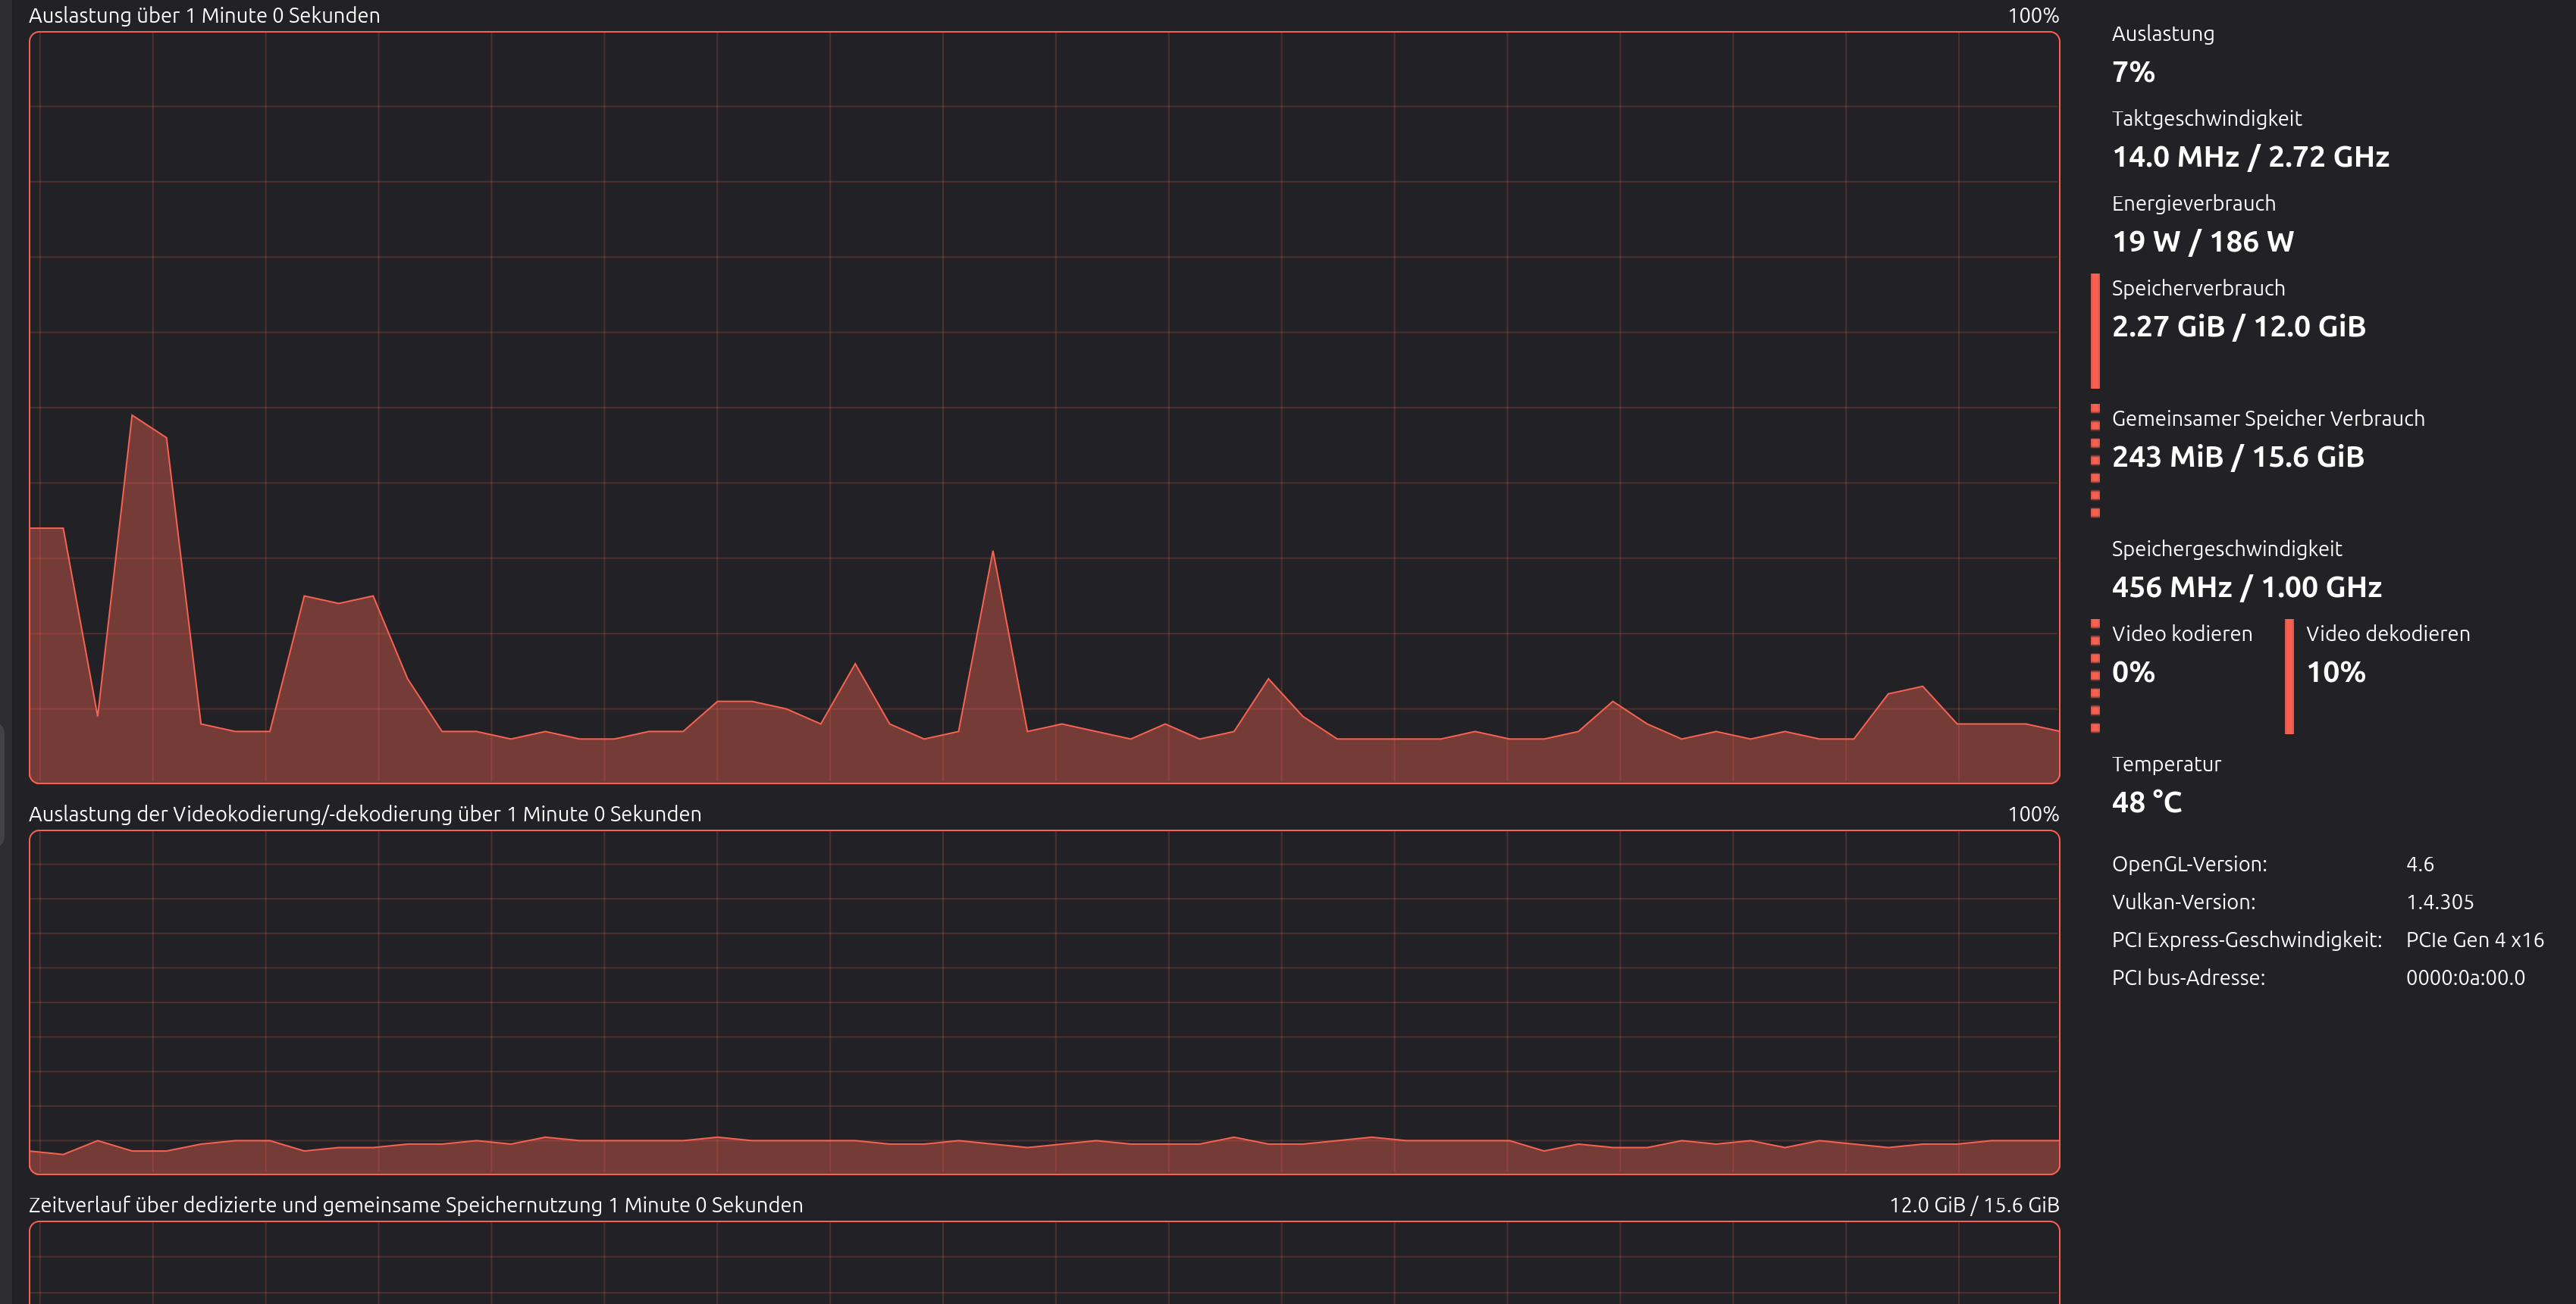
Task: Click the 48 °C temperature reading
Action: click(x=2146, y=802)
